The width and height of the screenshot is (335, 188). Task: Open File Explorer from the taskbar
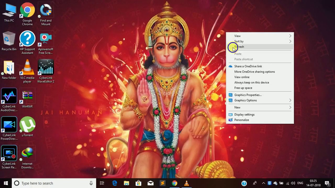tap(126, 183)
